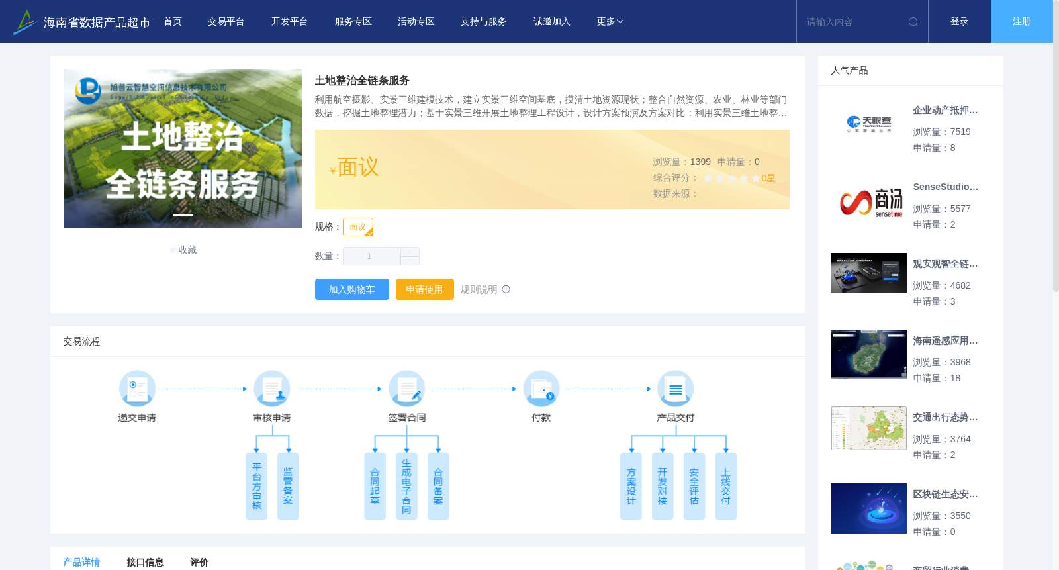Switch to the 接口信息 tab
Viewport: 1059px width, 570px height.
pos(145,562)
